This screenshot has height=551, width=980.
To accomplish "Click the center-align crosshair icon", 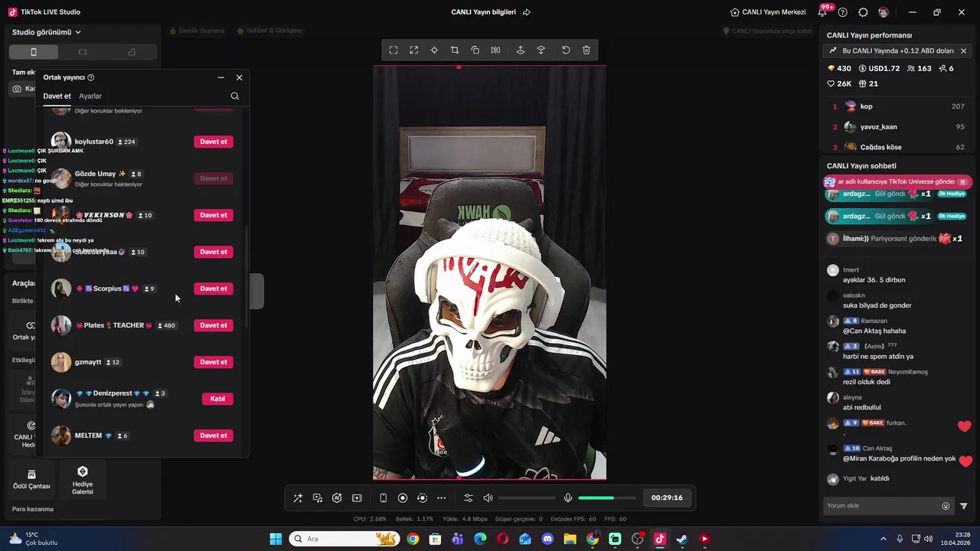I will point(434,51).
